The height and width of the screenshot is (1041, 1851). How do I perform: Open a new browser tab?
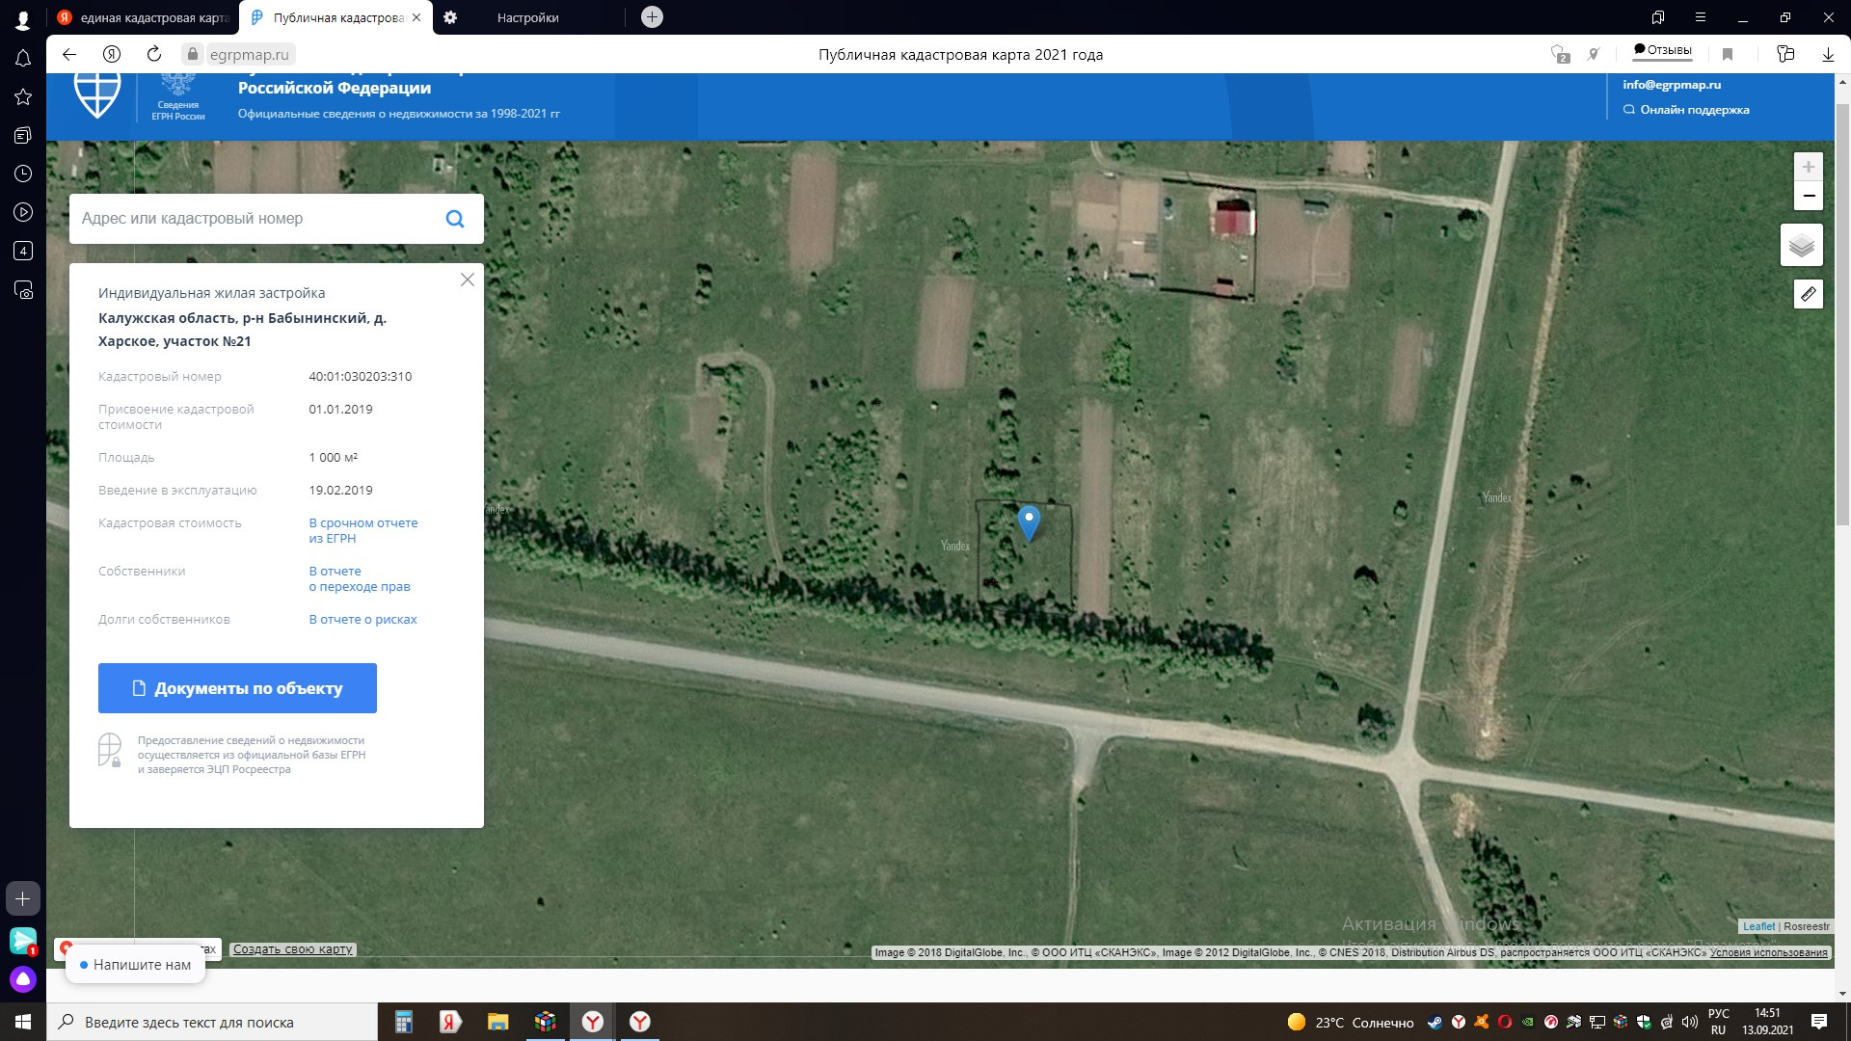(x=652, y=17)
